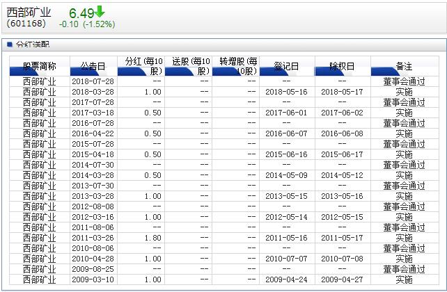The height and width of the screenshot is (292, 447).
Task: Select announcement date 2011-08-06
Action: click(x=93, y=227)
